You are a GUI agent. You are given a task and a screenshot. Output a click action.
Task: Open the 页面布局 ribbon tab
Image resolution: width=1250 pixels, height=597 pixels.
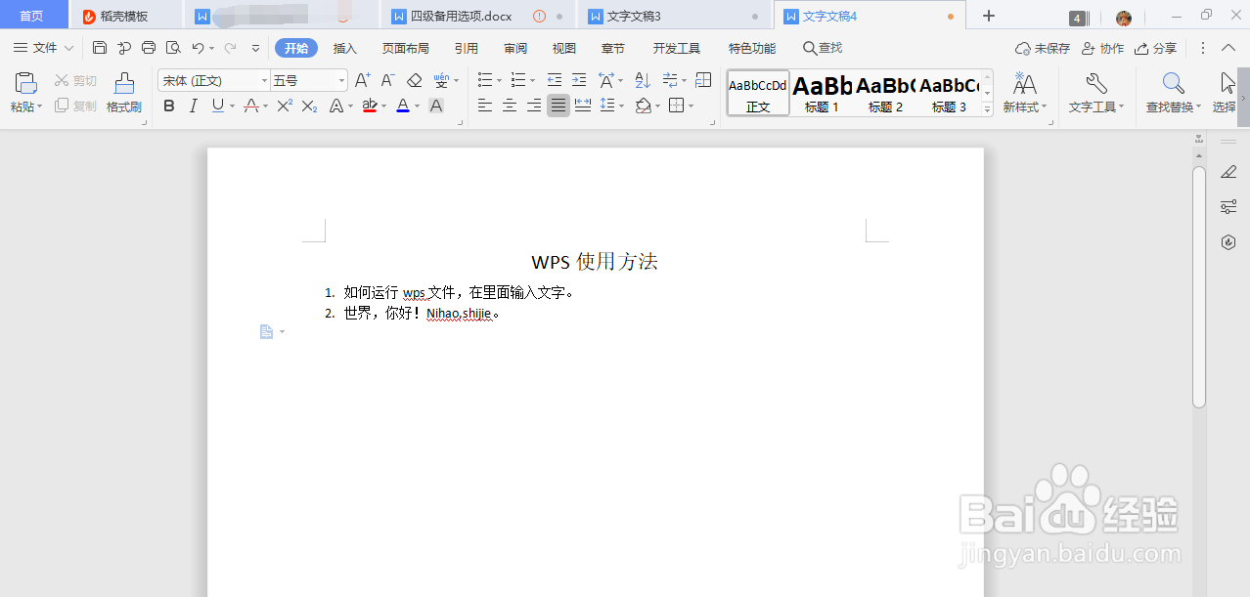point(405,48)
